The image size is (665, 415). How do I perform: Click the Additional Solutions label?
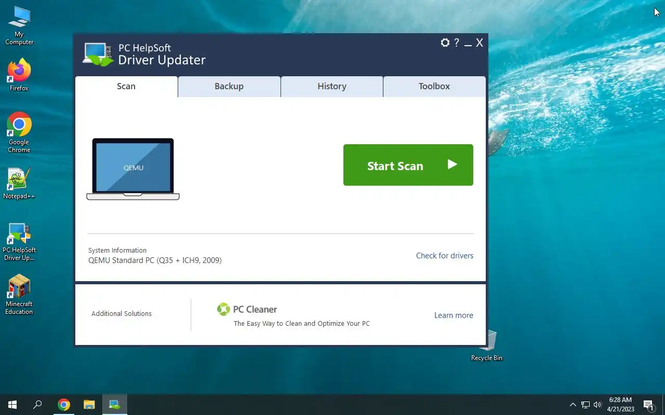pyautogui.click(x=122, y=313)
